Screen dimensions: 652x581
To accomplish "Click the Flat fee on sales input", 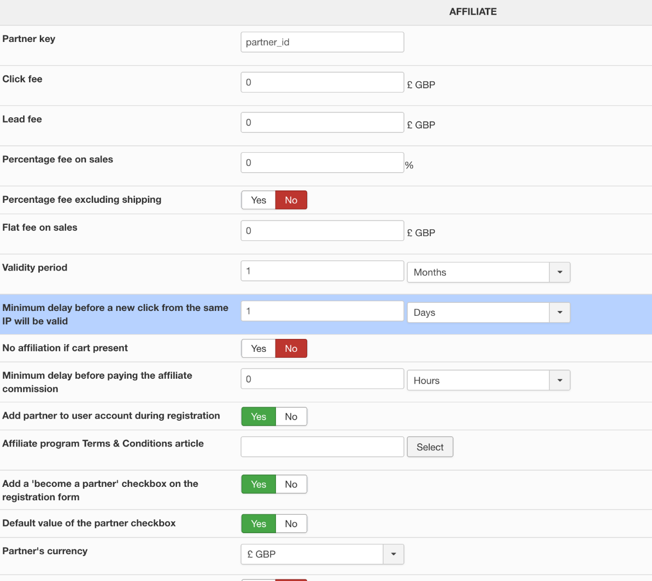I will pos(322,231).
